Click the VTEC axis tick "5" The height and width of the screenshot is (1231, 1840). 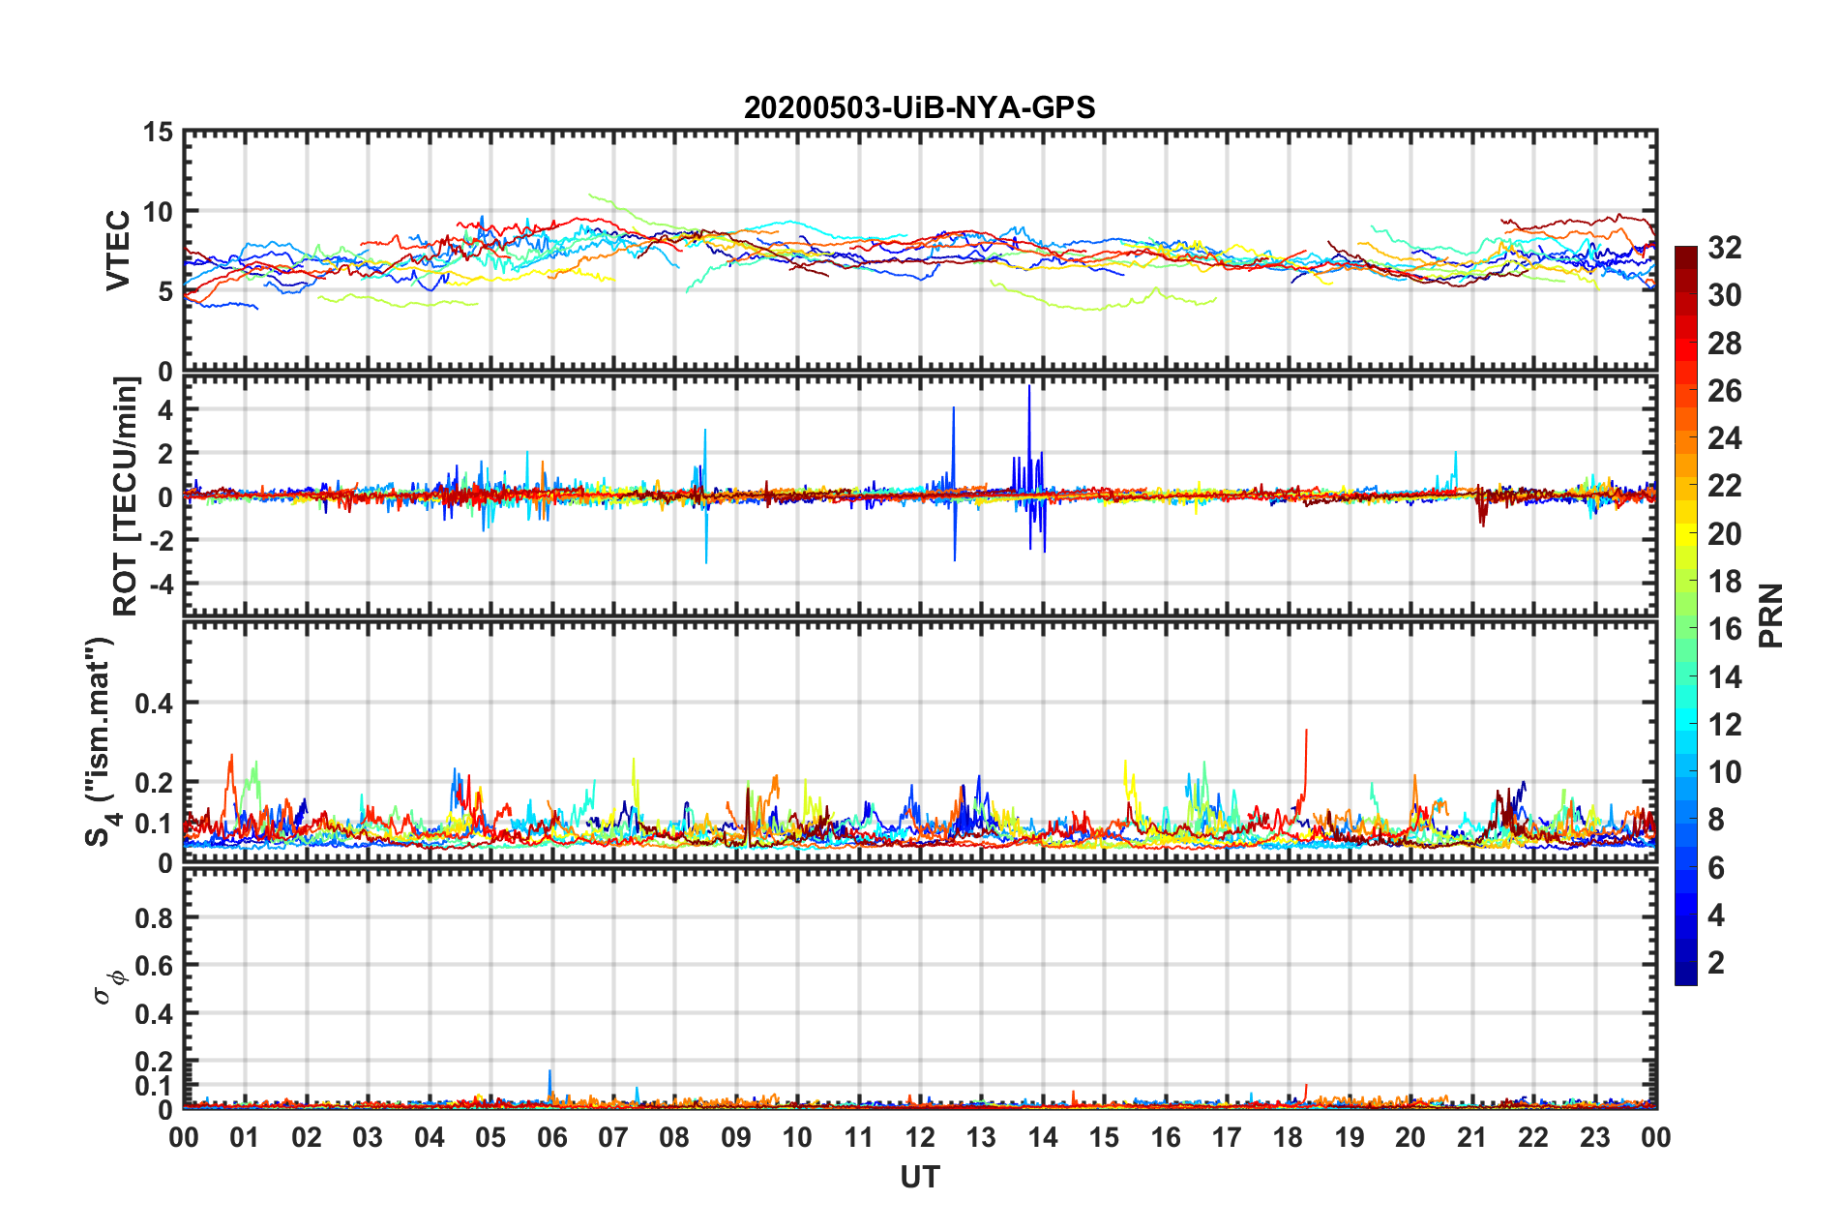[165, 291]
